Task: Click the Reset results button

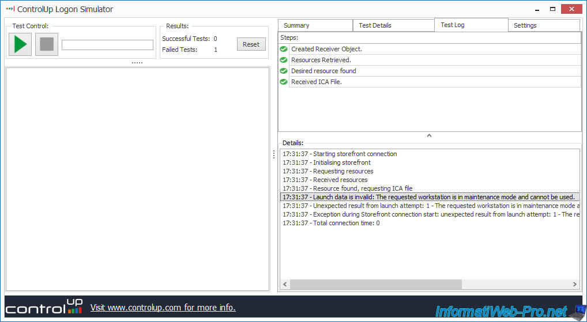Action: pos(251,44)
